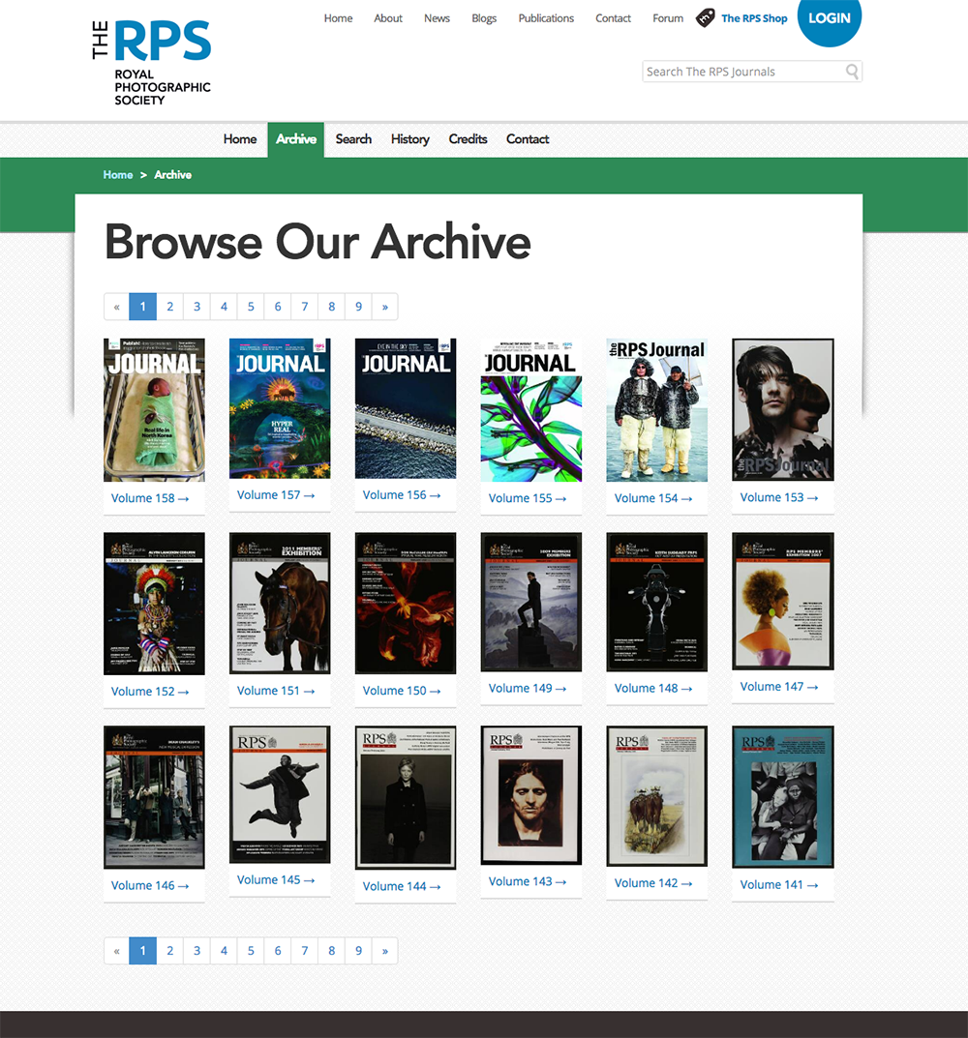Image resolution: width=968 pixels, height=1038 pixels.
Task: Open the Volume 147 cover thumbnail
Action: [x=783, y=601]
